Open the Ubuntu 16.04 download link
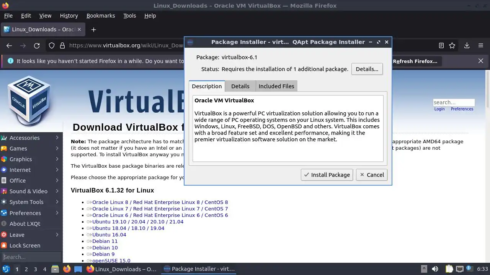This screenshot has height=275, width=490. (109, 235)
